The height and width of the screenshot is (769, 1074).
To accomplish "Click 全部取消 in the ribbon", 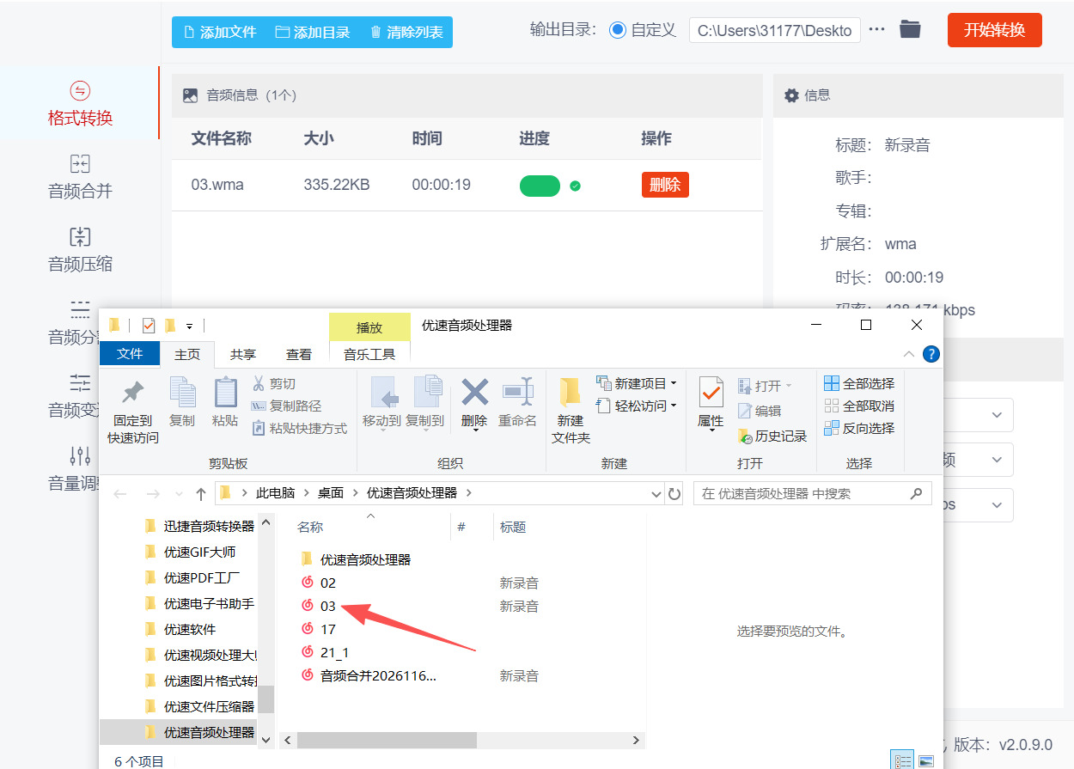I will click(x=859, y=406).
